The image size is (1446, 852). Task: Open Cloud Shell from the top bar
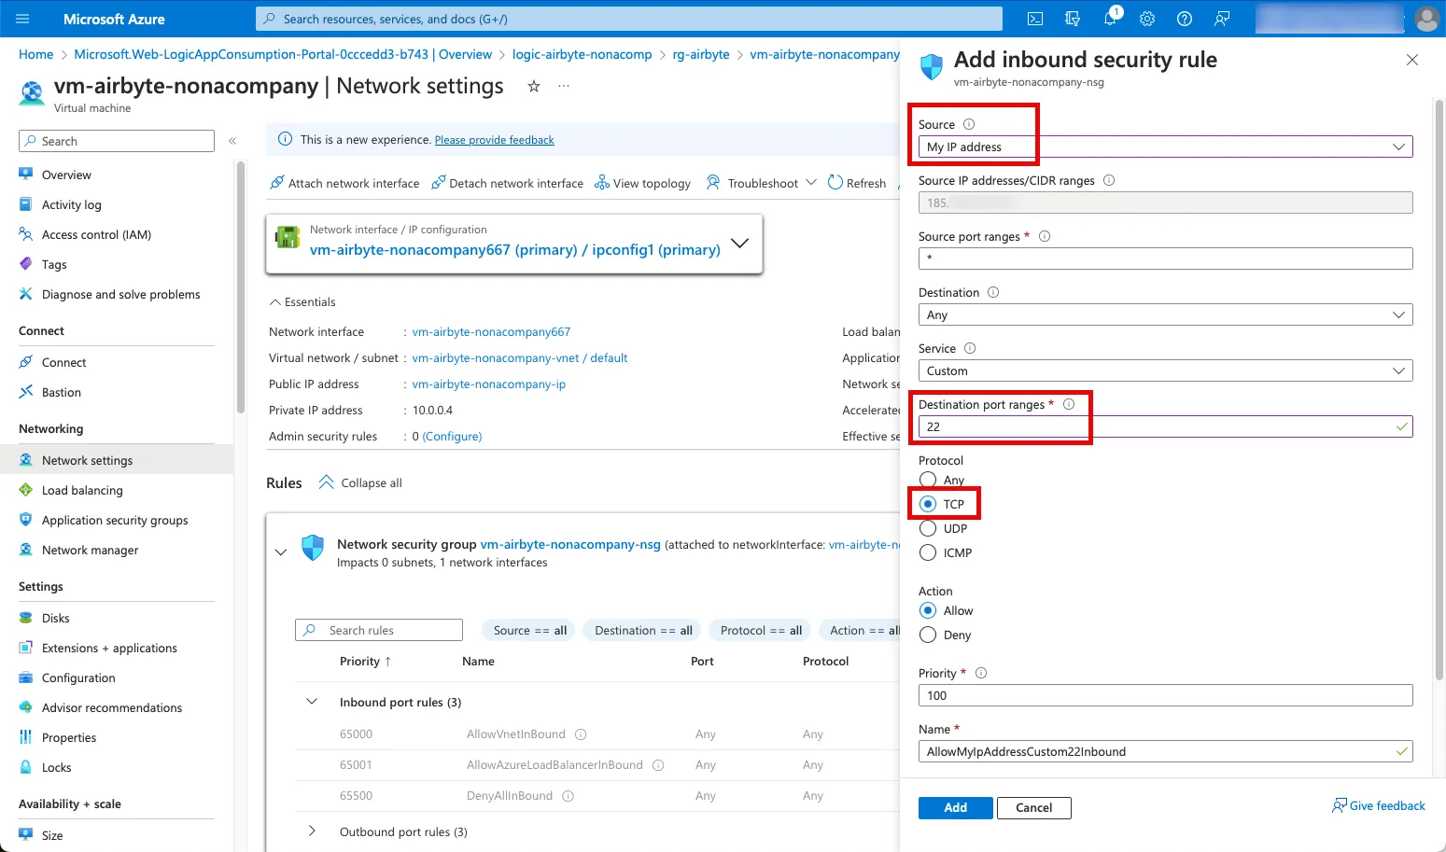(x=1035, y=19)
